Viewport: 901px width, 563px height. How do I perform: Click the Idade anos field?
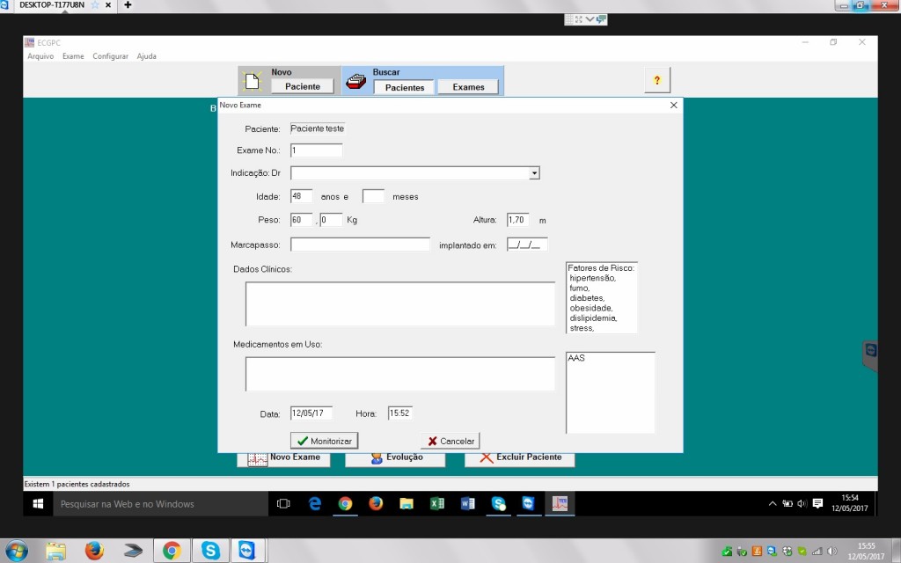pos(301,196)
